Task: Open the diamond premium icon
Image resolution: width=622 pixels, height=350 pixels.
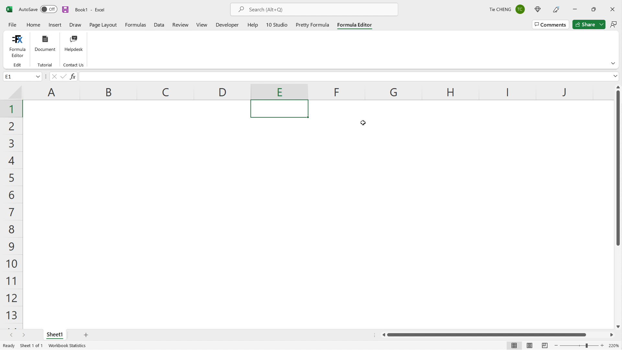Action: click(x=538, y=9)
